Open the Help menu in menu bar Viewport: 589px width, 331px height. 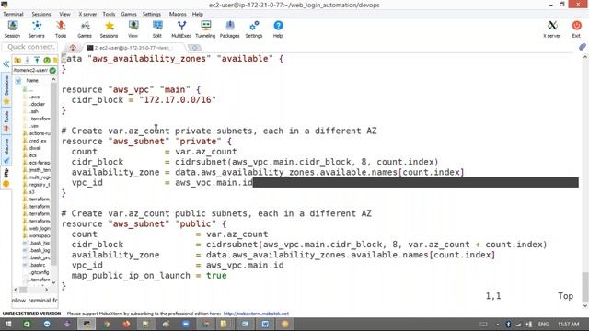pyautogui.click(x=198, y=14)
